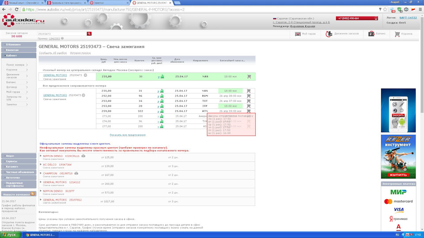Click the red search magnifier button
This screenshot has width=424, height=238.
pos(89,33)
